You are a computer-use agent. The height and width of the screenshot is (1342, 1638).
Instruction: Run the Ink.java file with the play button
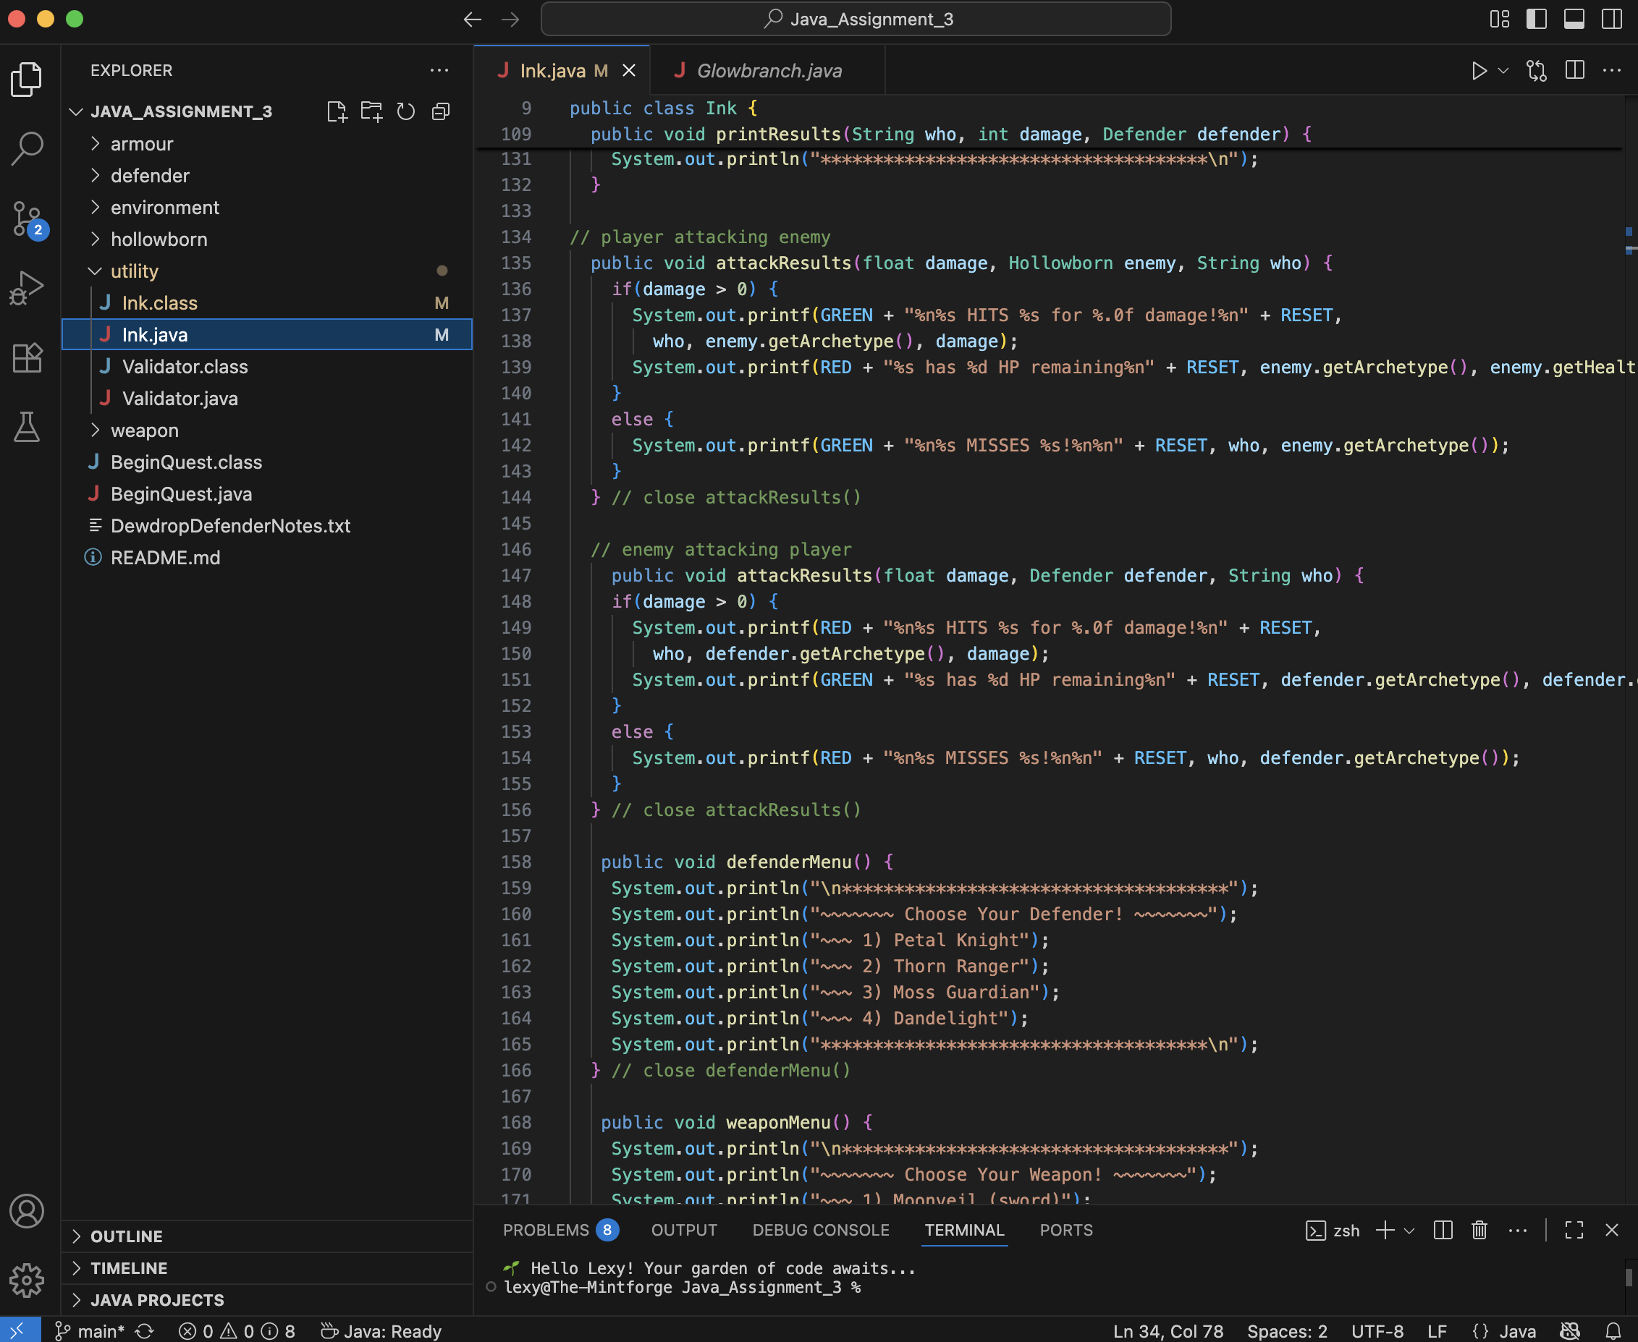tap(1479, 70)
